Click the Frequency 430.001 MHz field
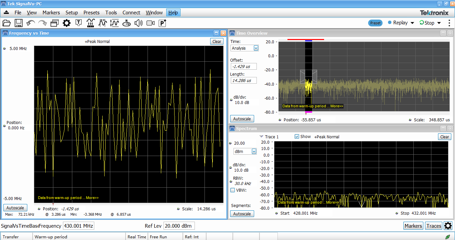Image resolution: width=455 pixels, height=240 pixels. click(x=79, y=226)
